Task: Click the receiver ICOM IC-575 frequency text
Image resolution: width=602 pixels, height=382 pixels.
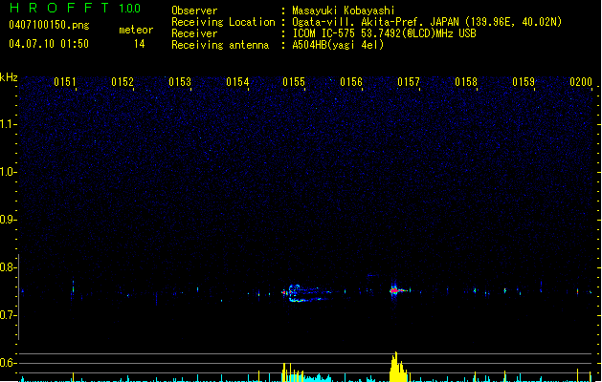Action: coord(384,33)
